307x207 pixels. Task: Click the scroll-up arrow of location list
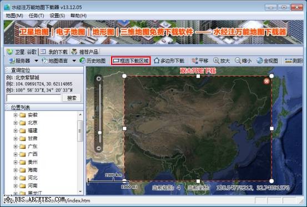coord(80,114)
